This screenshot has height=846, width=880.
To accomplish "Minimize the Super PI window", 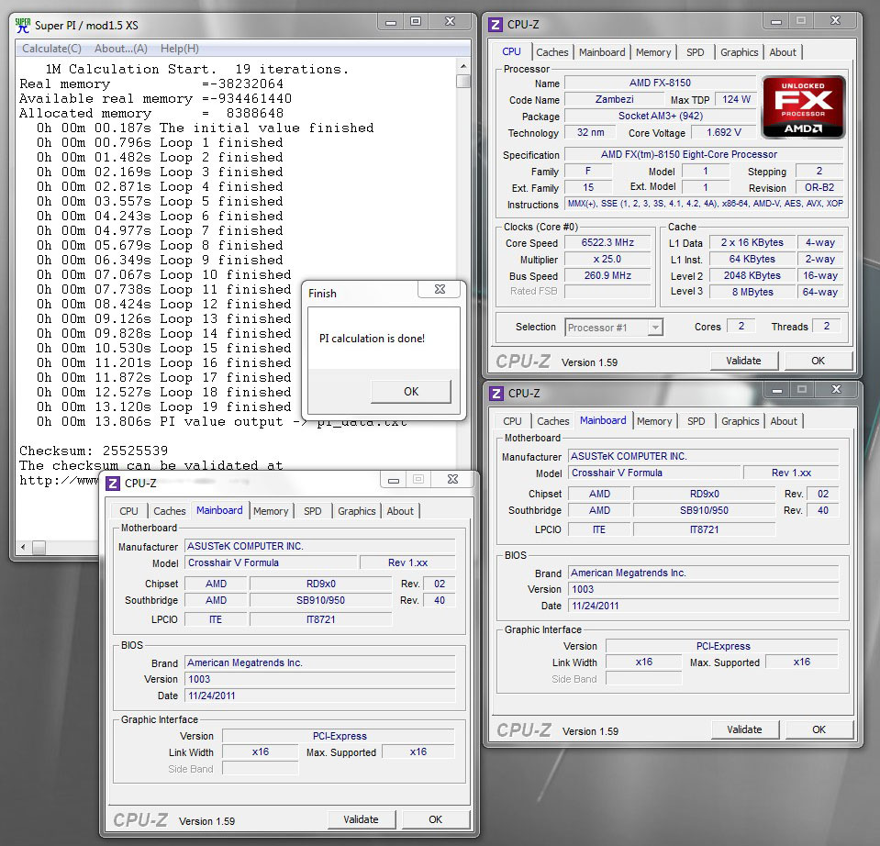I will point(391,22).
